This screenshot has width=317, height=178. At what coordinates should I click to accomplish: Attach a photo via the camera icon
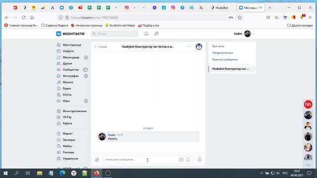181,160
